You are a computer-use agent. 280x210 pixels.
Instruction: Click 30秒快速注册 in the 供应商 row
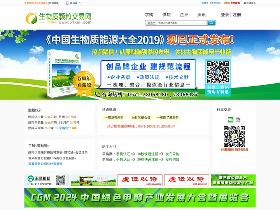pos(148,159)
